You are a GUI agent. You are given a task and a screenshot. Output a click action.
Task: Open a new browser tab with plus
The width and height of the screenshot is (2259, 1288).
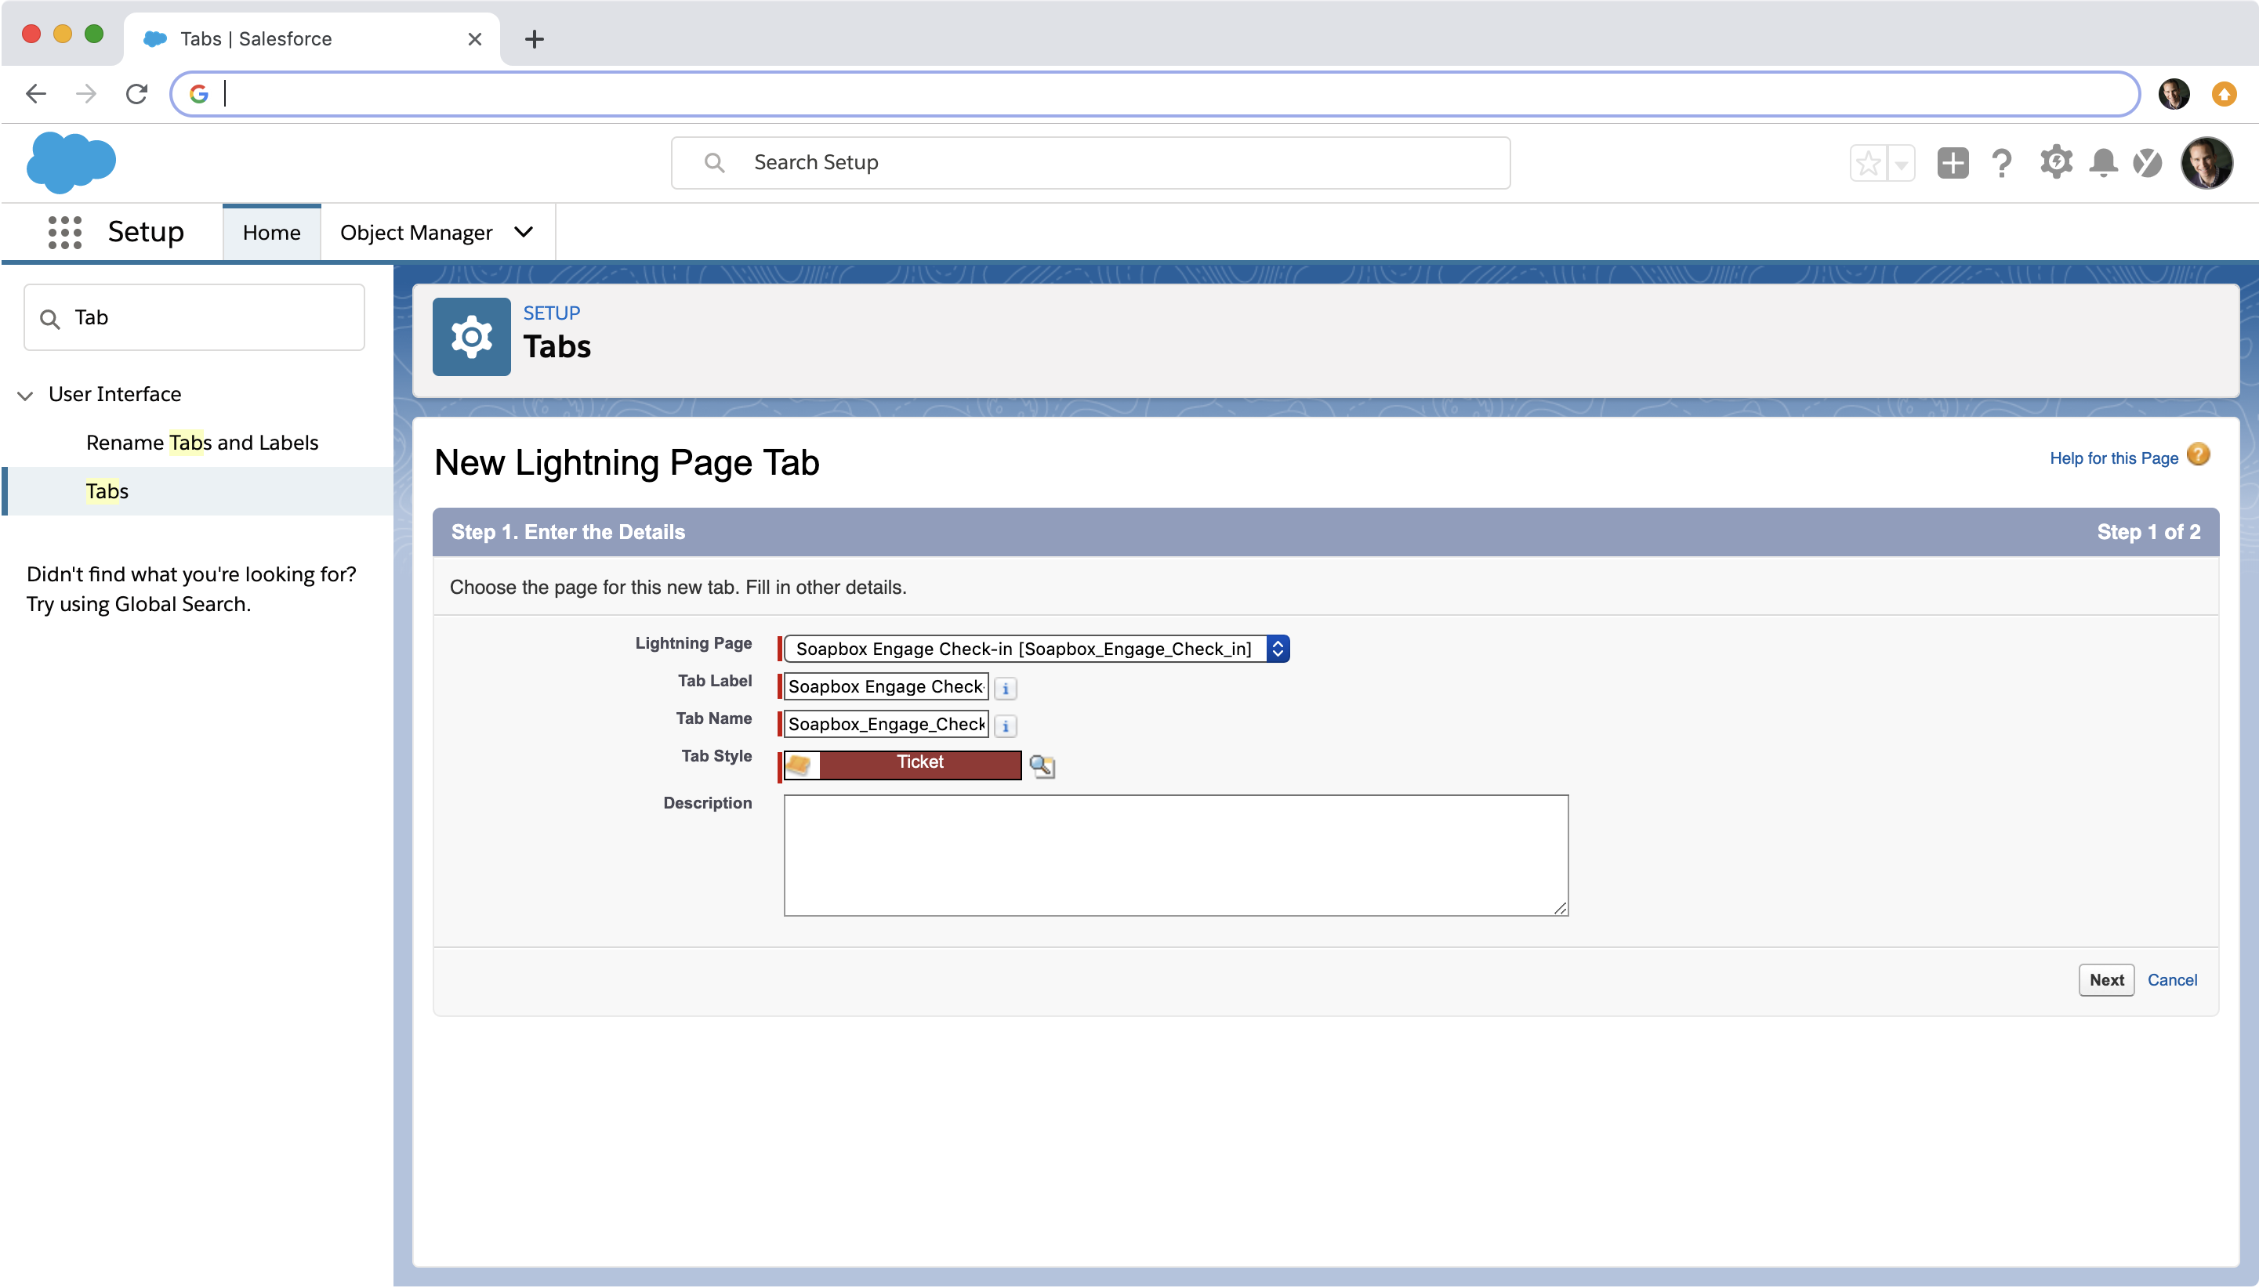[535, 39]
